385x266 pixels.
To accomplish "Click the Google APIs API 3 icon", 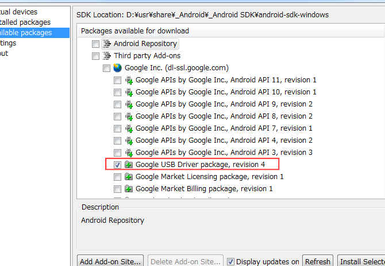I will [129, 153].
